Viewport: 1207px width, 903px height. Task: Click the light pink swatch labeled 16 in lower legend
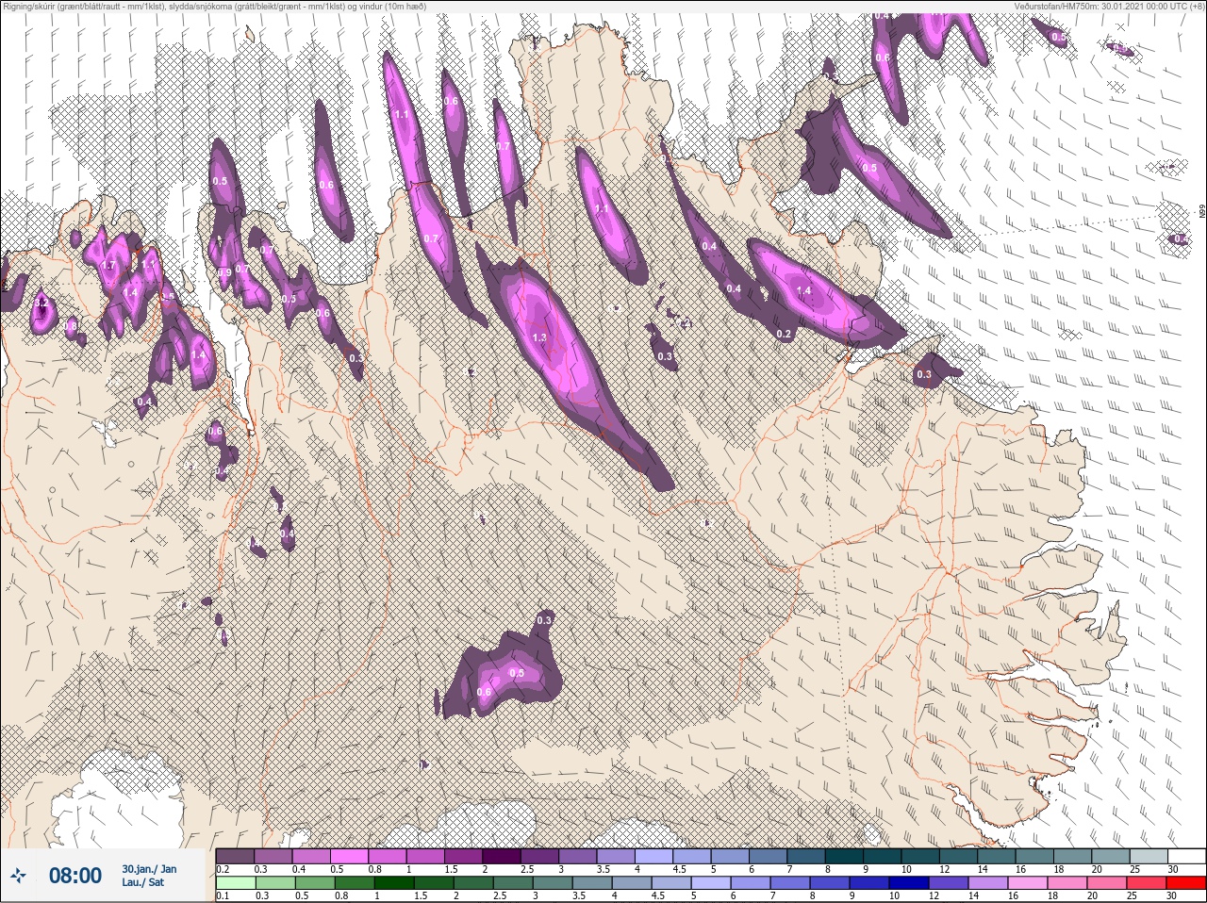[x=1027, y=883]
